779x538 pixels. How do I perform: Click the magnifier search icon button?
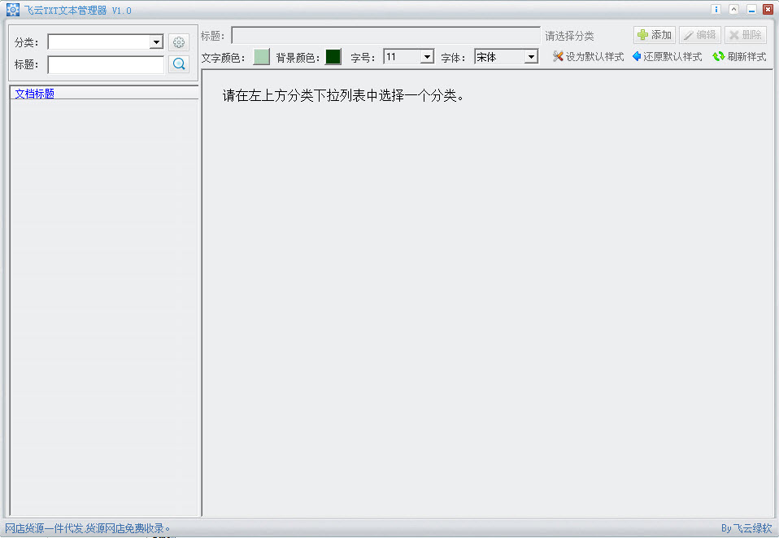(x=178, y=63)
